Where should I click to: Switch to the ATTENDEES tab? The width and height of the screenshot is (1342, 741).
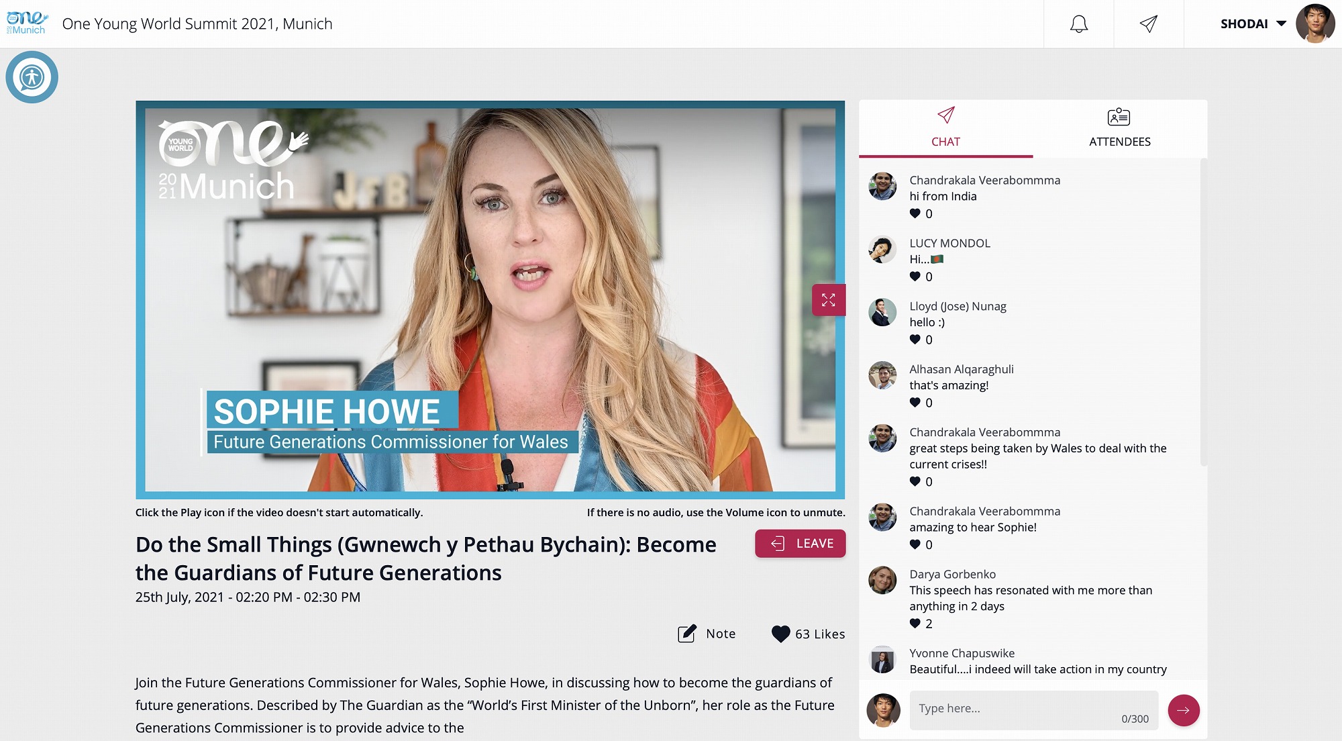[1119, 128]
